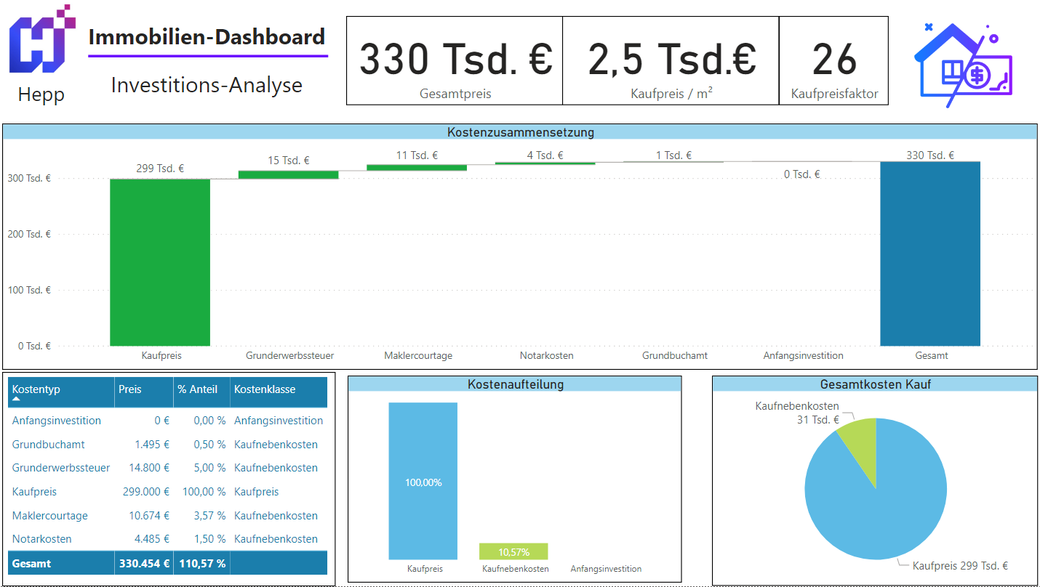Click the blue Kaufpreis 100,00% column

coord(423,481)
